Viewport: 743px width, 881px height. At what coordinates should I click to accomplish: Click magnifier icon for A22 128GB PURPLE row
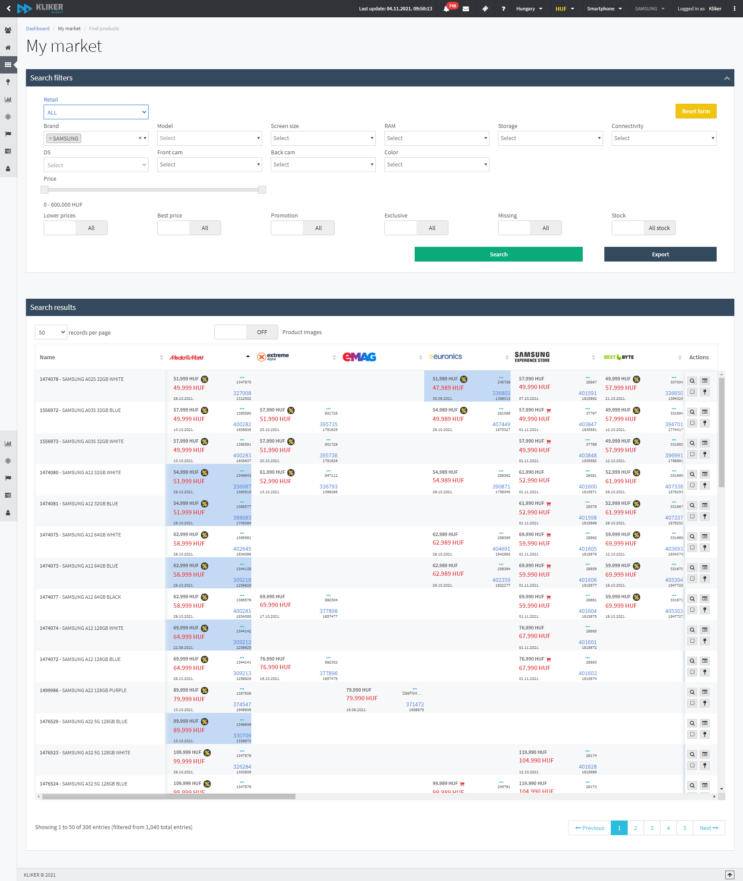pyautogui.click(x=692, y=692)
